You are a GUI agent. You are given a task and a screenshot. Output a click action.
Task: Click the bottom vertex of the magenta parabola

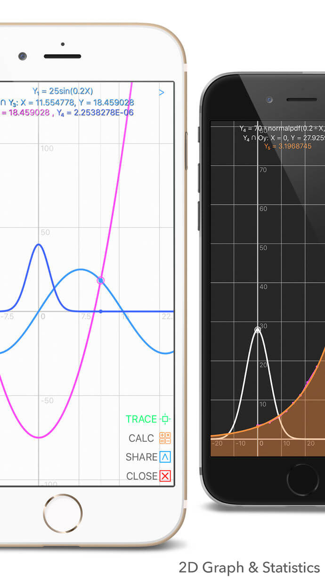(39, 438)
